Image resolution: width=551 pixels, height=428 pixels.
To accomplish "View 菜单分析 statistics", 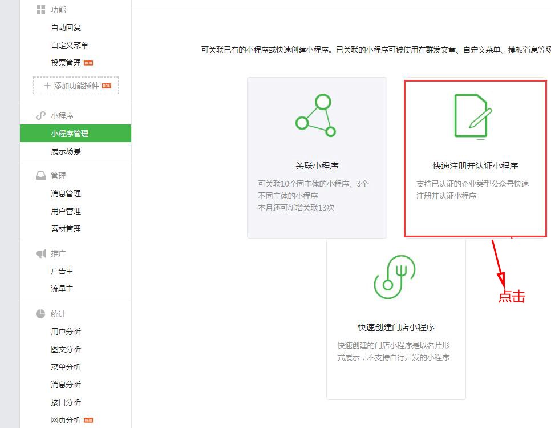I will click(66, 367).
